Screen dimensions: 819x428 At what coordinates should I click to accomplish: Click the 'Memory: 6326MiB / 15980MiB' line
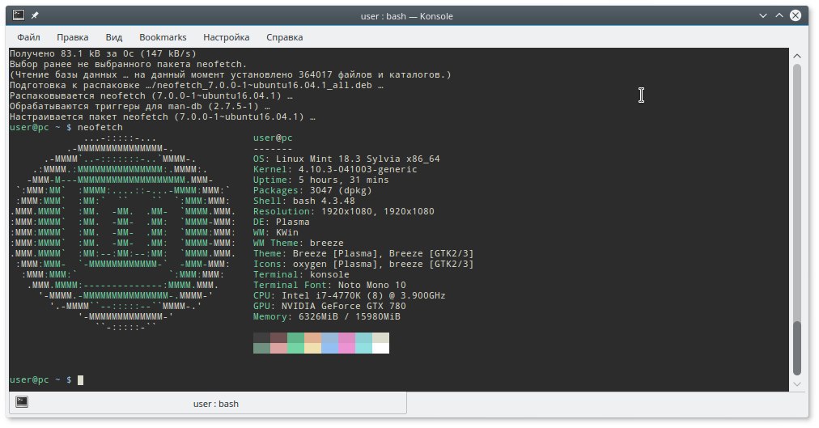point(327,316)
